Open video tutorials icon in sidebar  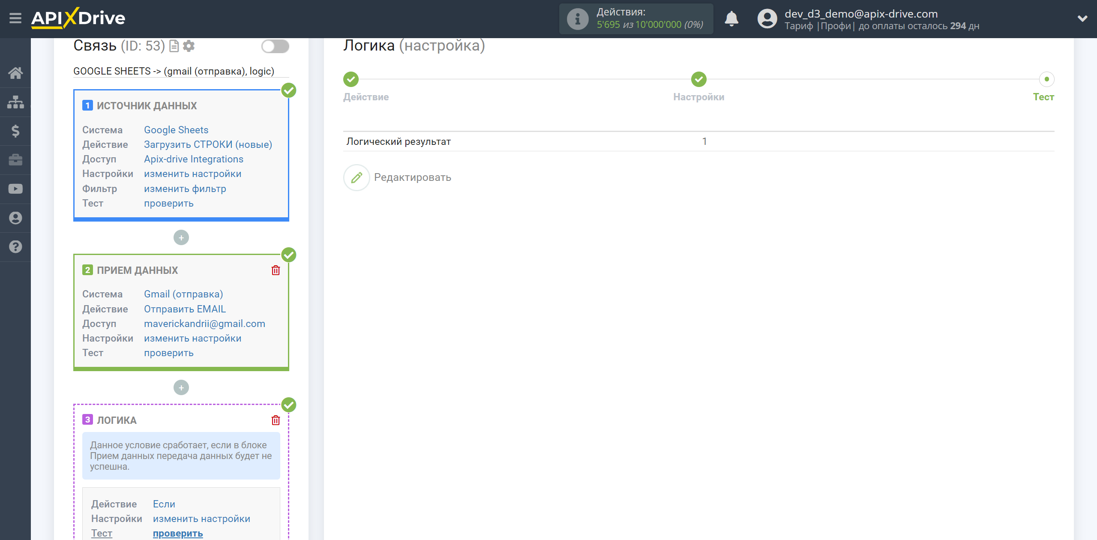[x=15, y=189]
